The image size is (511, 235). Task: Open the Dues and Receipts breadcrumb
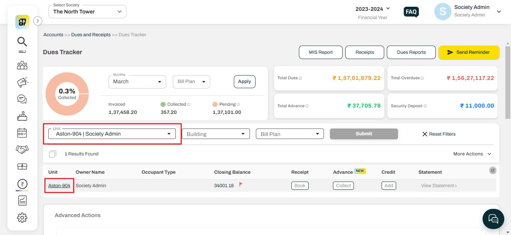(x=91, y=34)
